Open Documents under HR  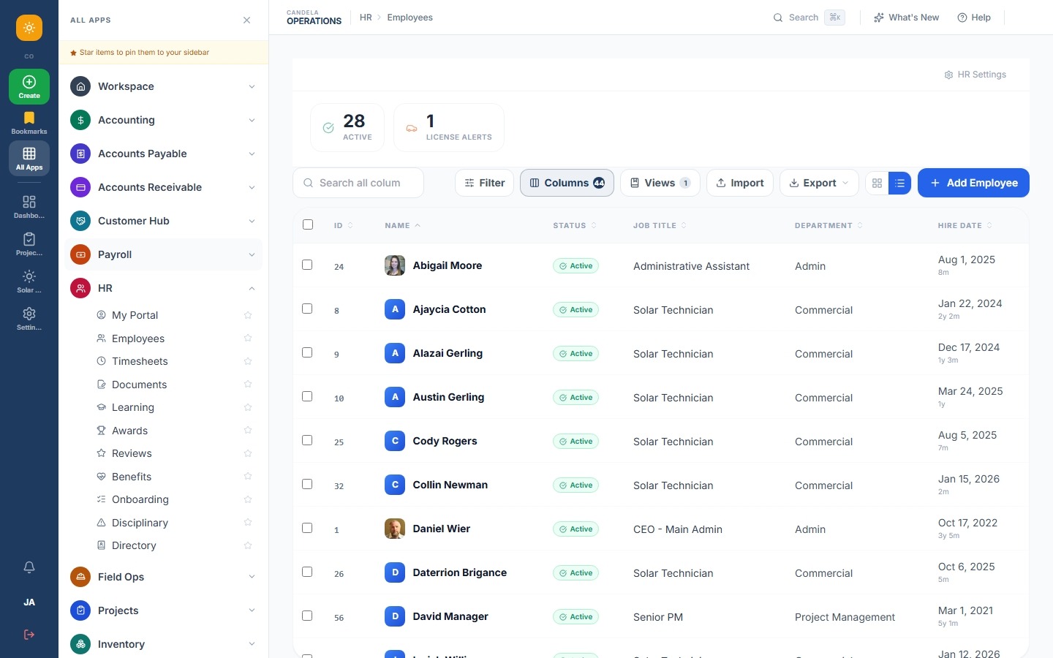pyautogui.click(x=139, y=385)
